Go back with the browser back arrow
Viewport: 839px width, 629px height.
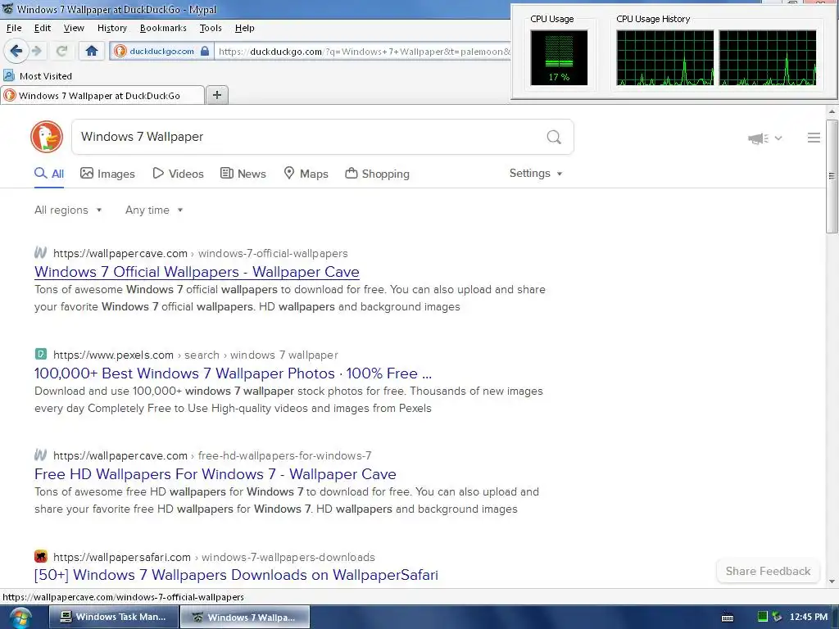(x=16, y=52)
